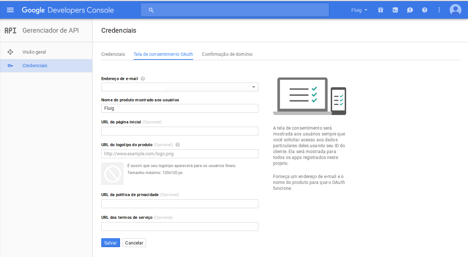Image resolution: width=468 pixels, height=257 pixels.
Task: Click the Cancelar button
Action: click(134, 243)
